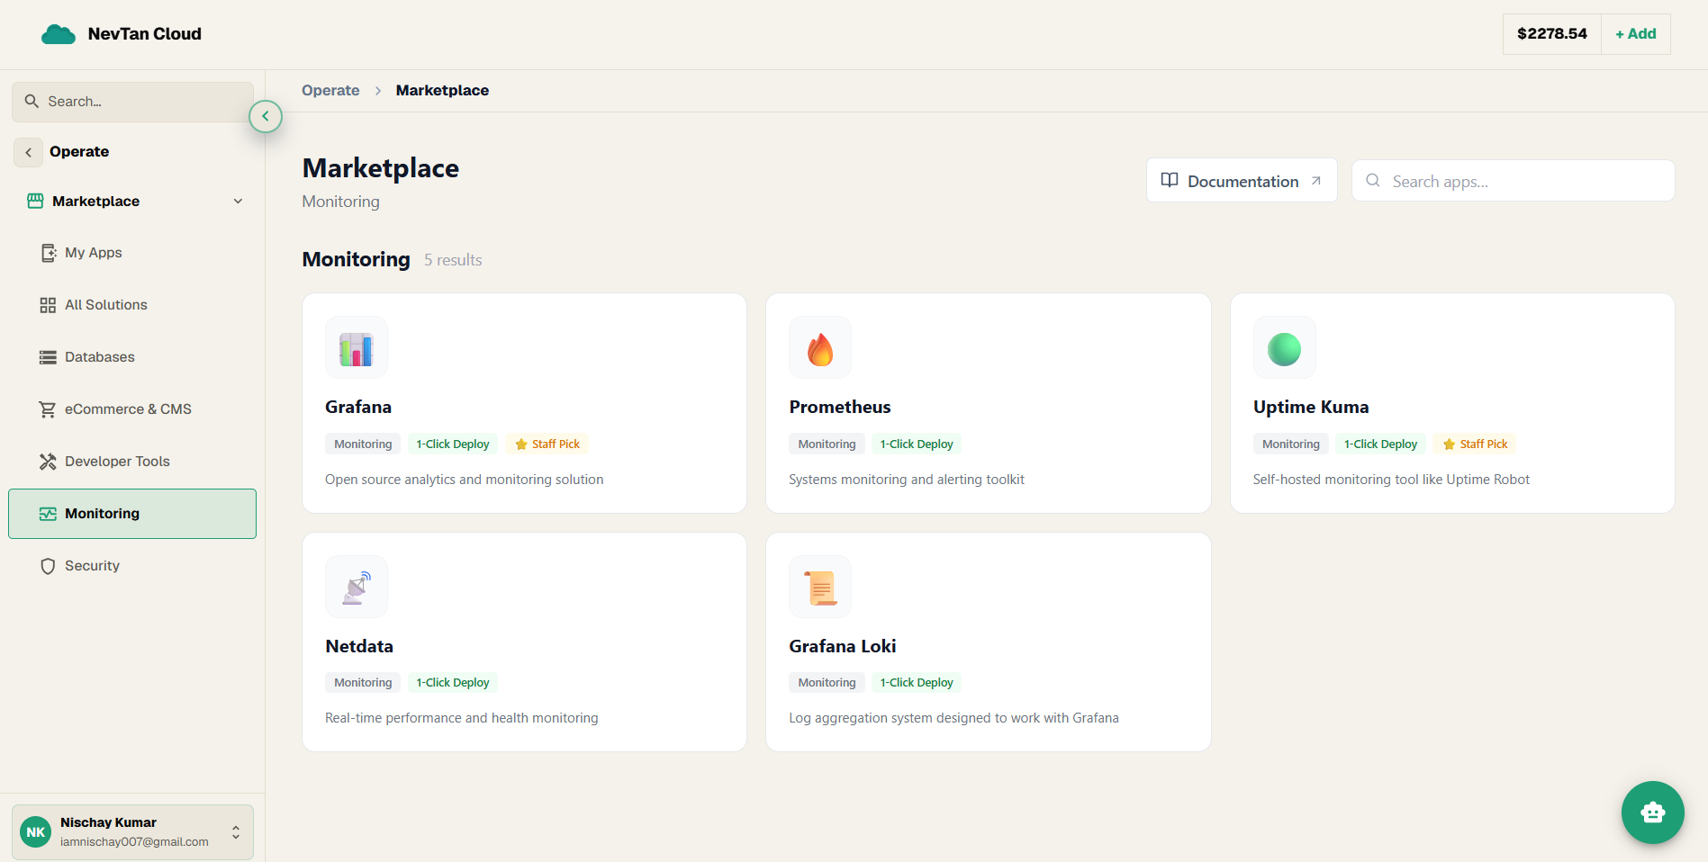
Task: Collapse the sidebar with the round chevron button
Action: pos(266,116)
